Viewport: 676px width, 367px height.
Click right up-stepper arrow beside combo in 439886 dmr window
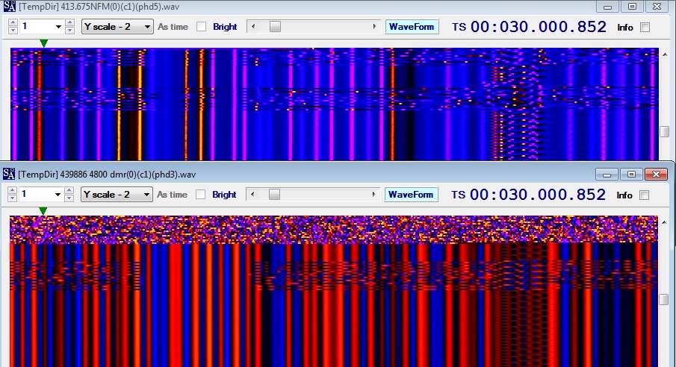tap(69, 191)
